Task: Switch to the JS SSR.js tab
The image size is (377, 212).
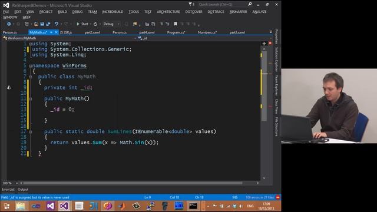Action: pos(66,32)
